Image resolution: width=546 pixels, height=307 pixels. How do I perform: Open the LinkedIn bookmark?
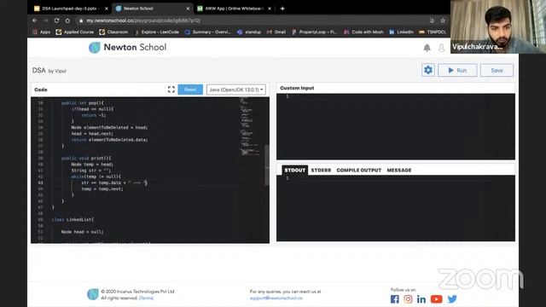401,32
